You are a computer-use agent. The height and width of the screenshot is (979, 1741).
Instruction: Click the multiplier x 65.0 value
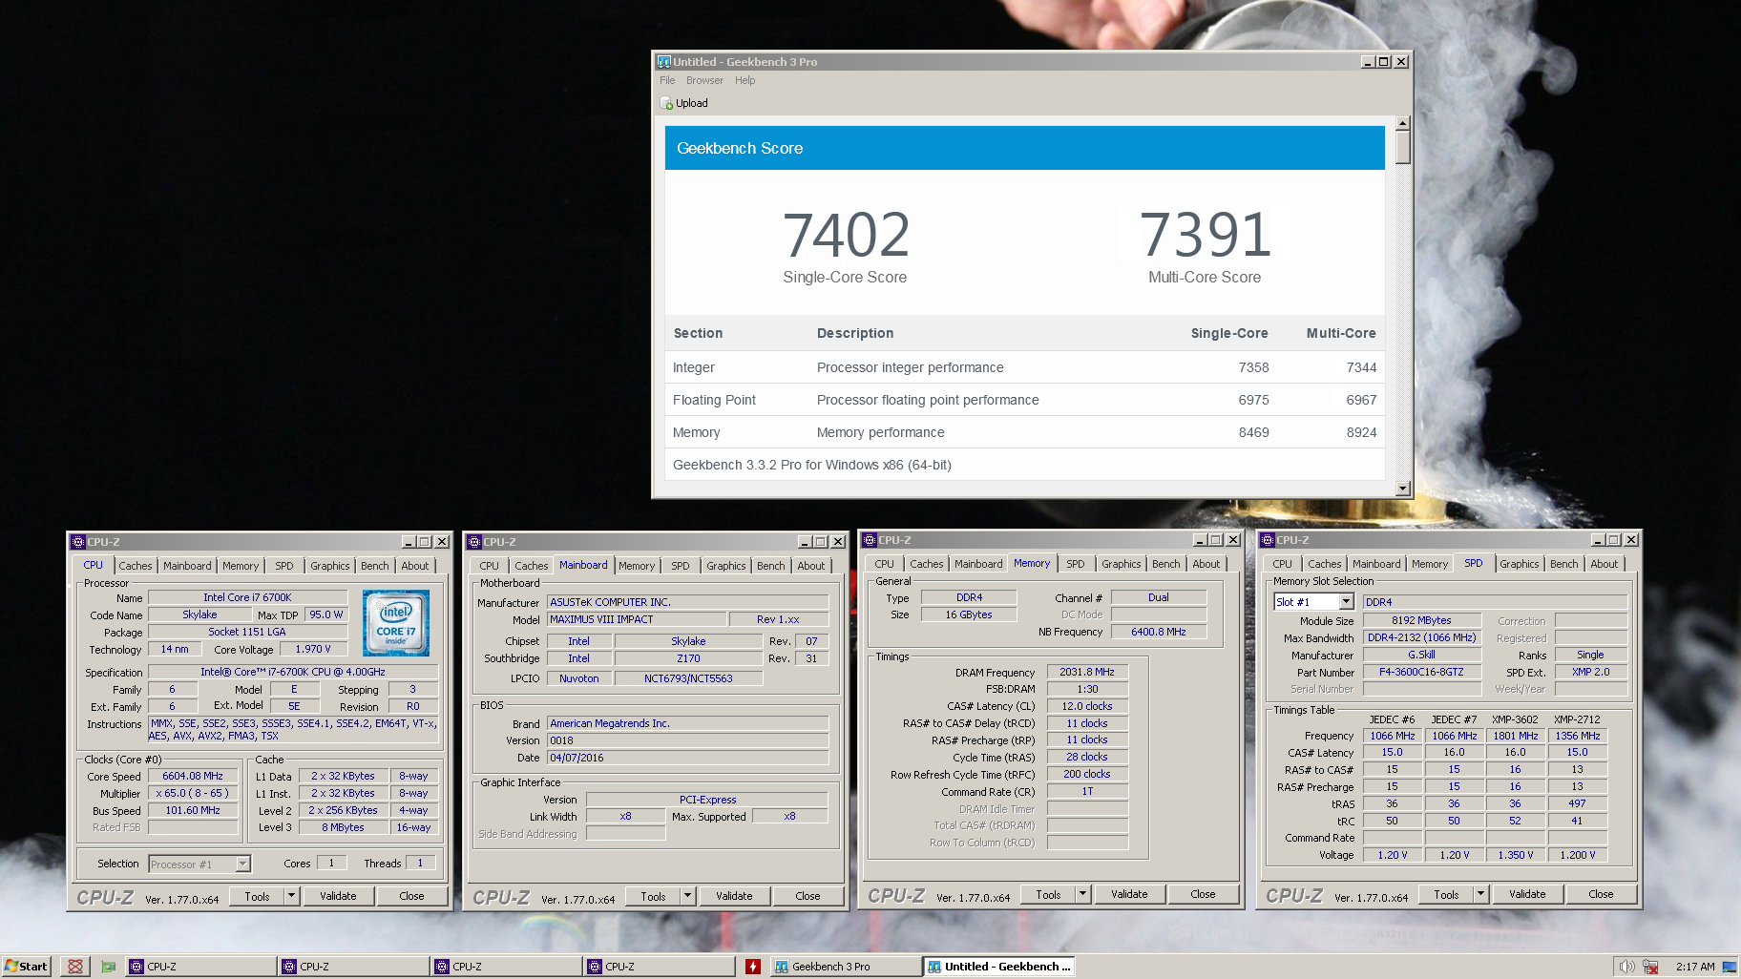point(193,793)
